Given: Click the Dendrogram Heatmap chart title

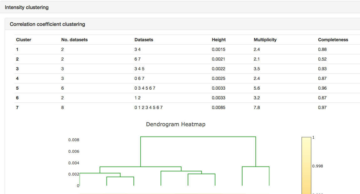Looking at the screenshot, I should pos(175,124).
